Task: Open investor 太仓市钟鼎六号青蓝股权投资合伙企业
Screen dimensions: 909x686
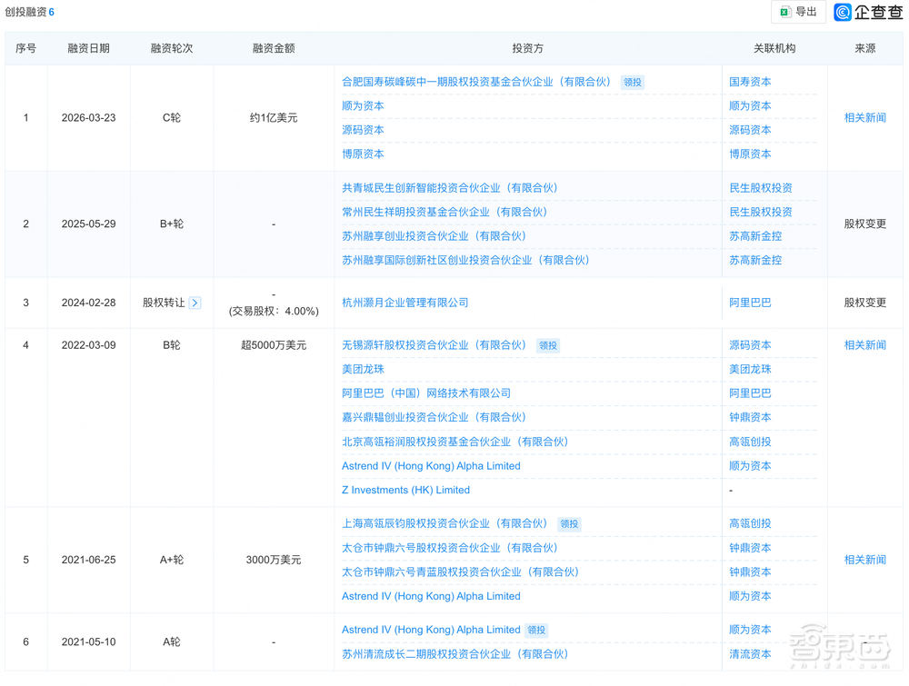Action: click(x=460, y=572)
